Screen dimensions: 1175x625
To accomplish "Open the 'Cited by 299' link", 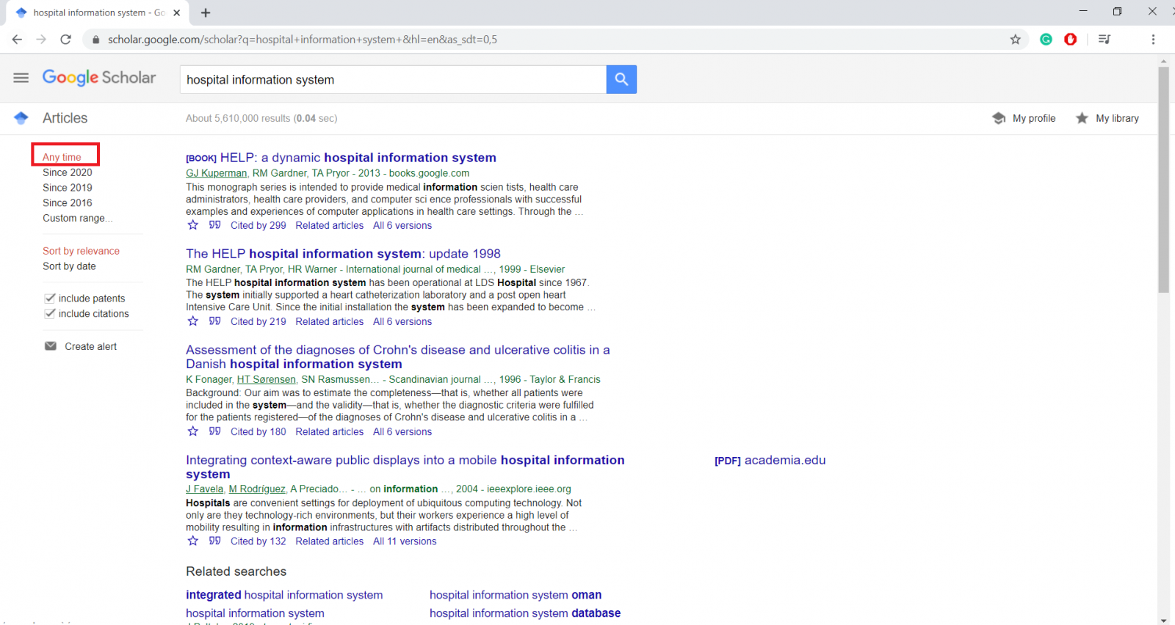I will [258, 225].
